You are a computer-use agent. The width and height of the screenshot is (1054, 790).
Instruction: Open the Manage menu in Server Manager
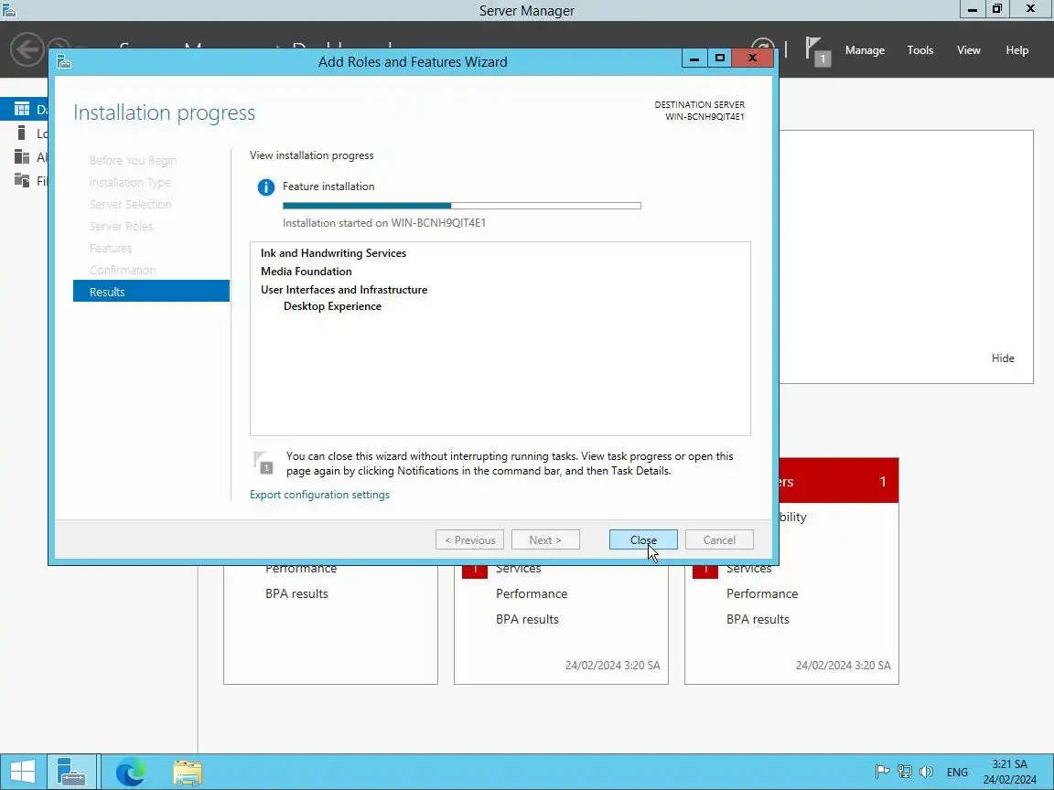point(865,50)
